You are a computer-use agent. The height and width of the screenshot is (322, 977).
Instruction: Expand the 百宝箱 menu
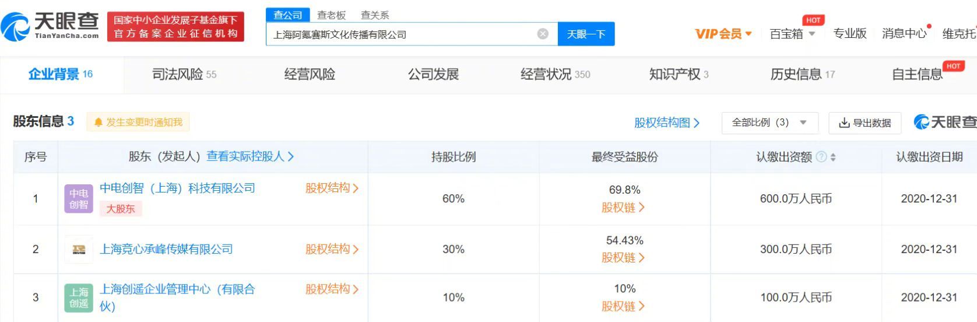[792, 34]
